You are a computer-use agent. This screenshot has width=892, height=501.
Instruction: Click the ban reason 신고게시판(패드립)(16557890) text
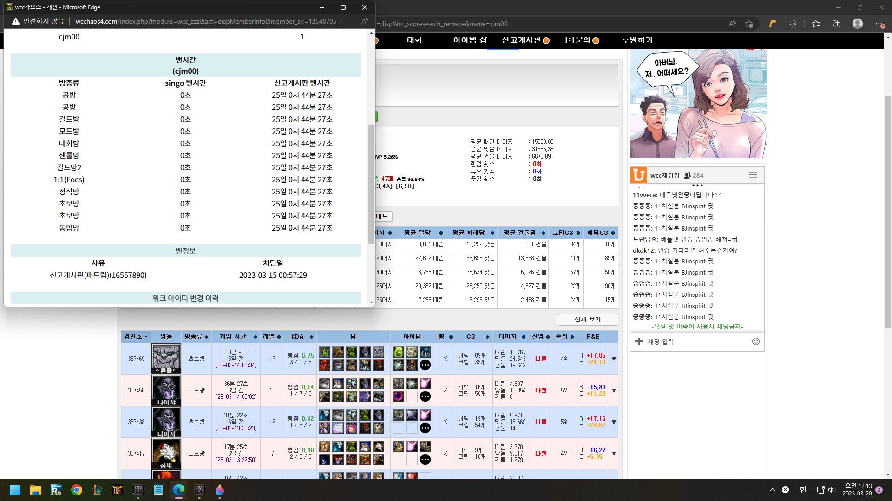[x=98, y=275]
